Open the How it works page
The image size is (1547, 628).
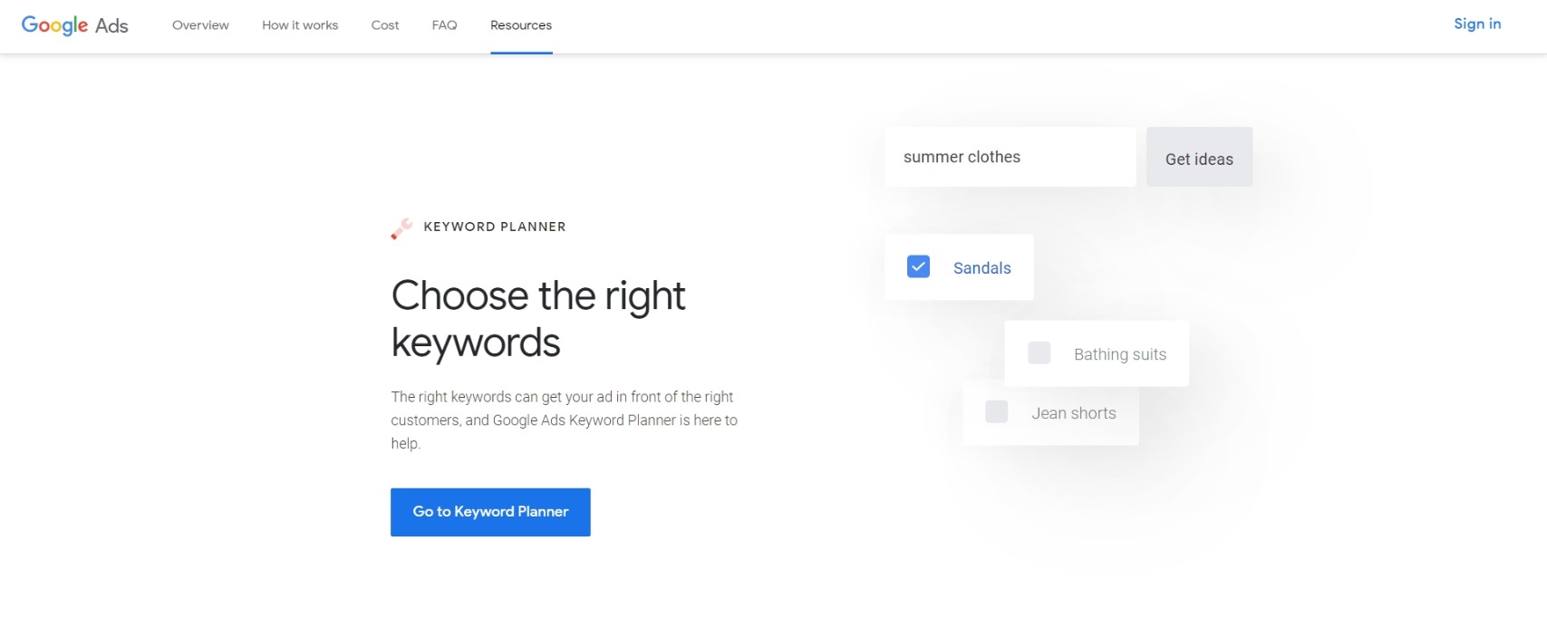coord(300,25)
